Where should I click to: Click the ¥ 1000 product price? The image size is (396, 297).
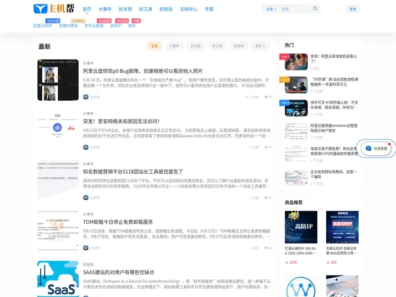click(x=291, y=262)
